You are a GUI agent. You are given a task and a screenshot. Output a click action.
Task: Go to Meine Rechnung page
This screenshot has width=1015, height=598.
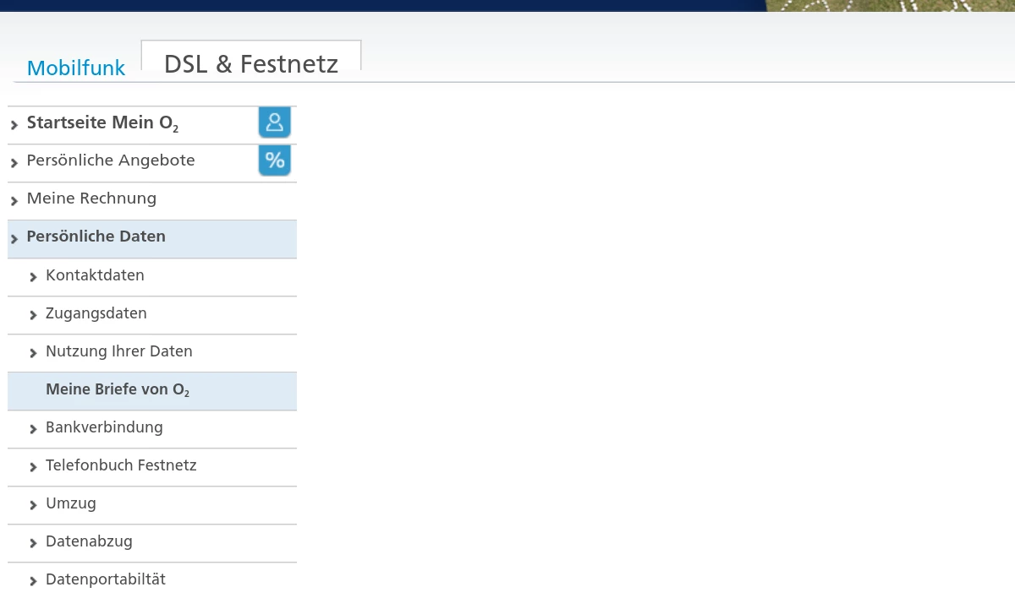click(x=91, y=198)
